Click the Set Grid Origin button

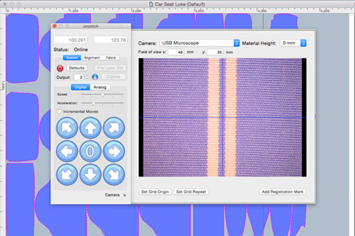tap(155, 192)
